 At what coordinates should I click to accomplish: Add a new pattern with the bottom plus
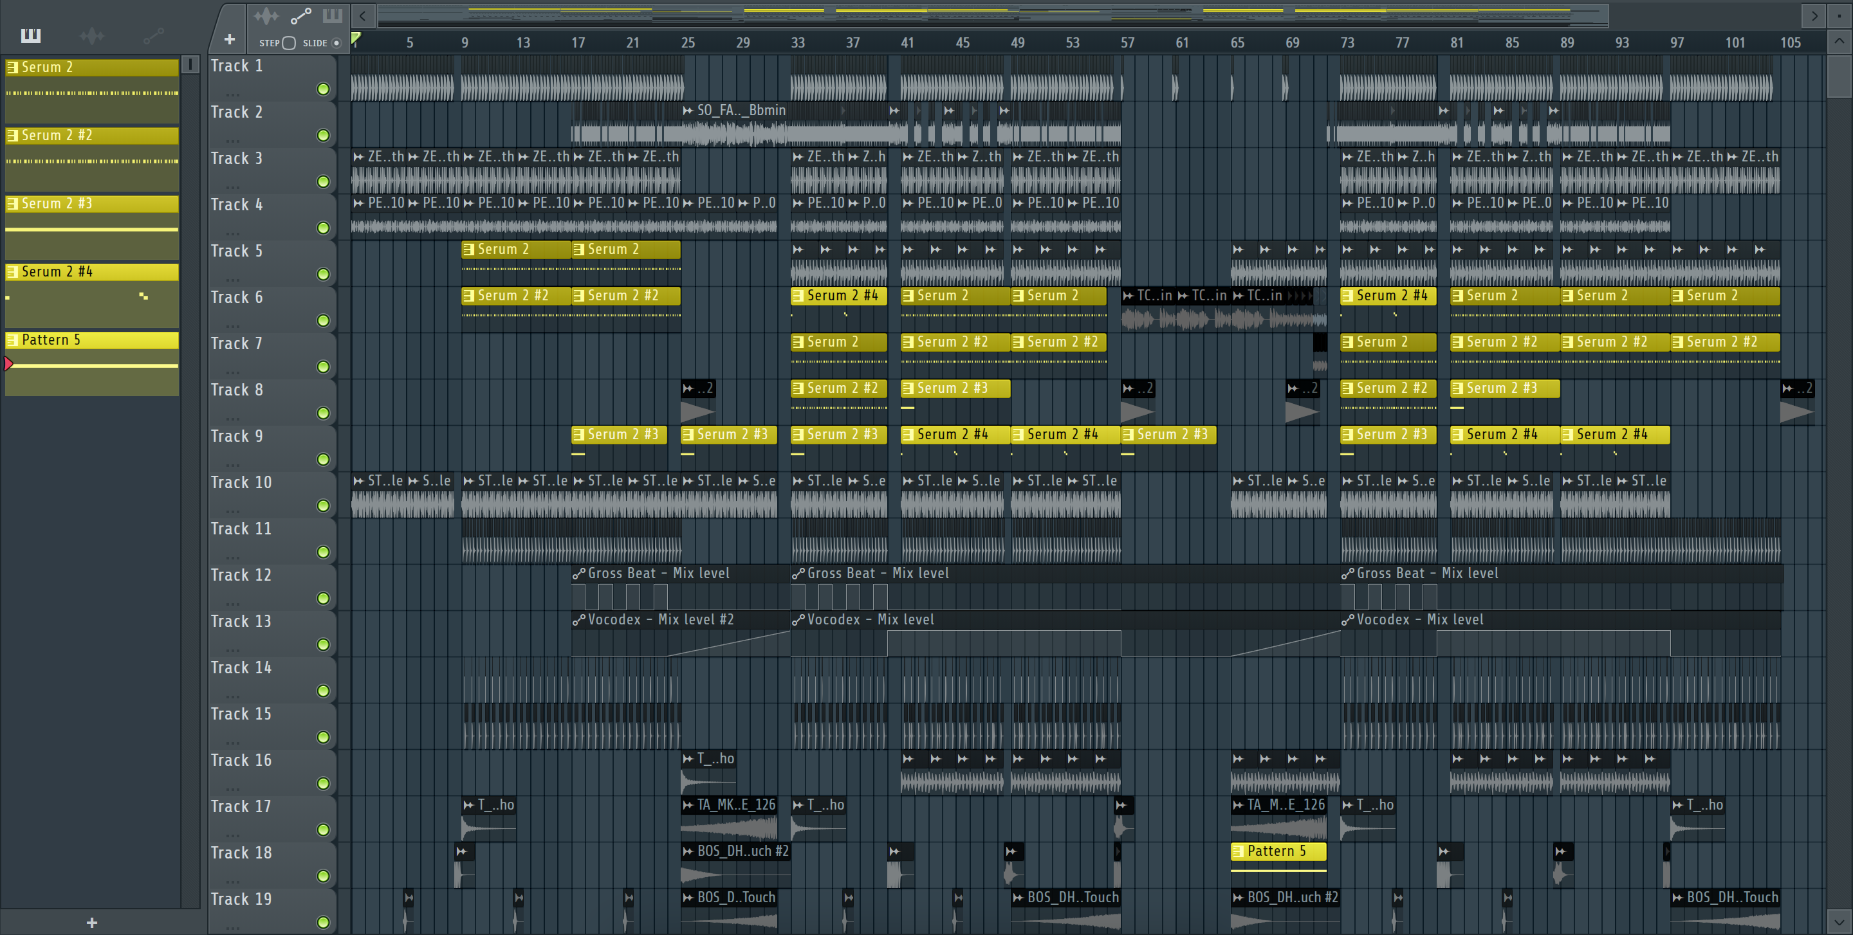(91, 922)
